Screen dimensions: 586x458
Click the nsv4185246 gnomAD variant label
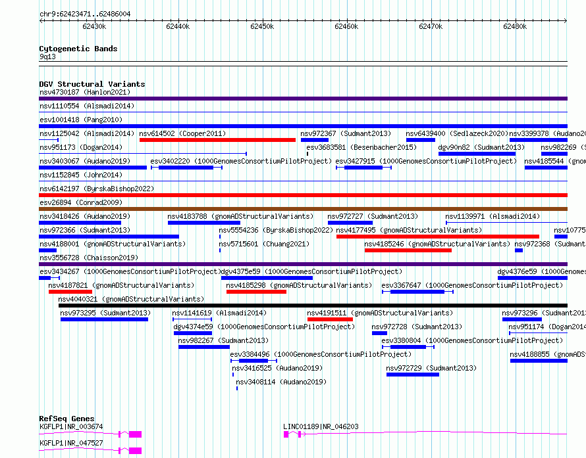[x=437, y=244]
